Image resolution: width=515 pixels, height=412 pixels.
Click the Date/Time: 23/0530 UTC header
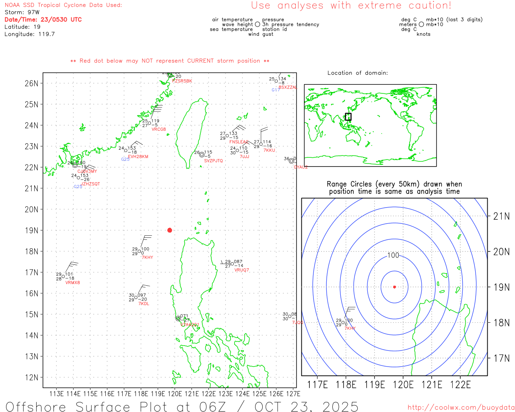pyautogui.click(x=43, y=20)
